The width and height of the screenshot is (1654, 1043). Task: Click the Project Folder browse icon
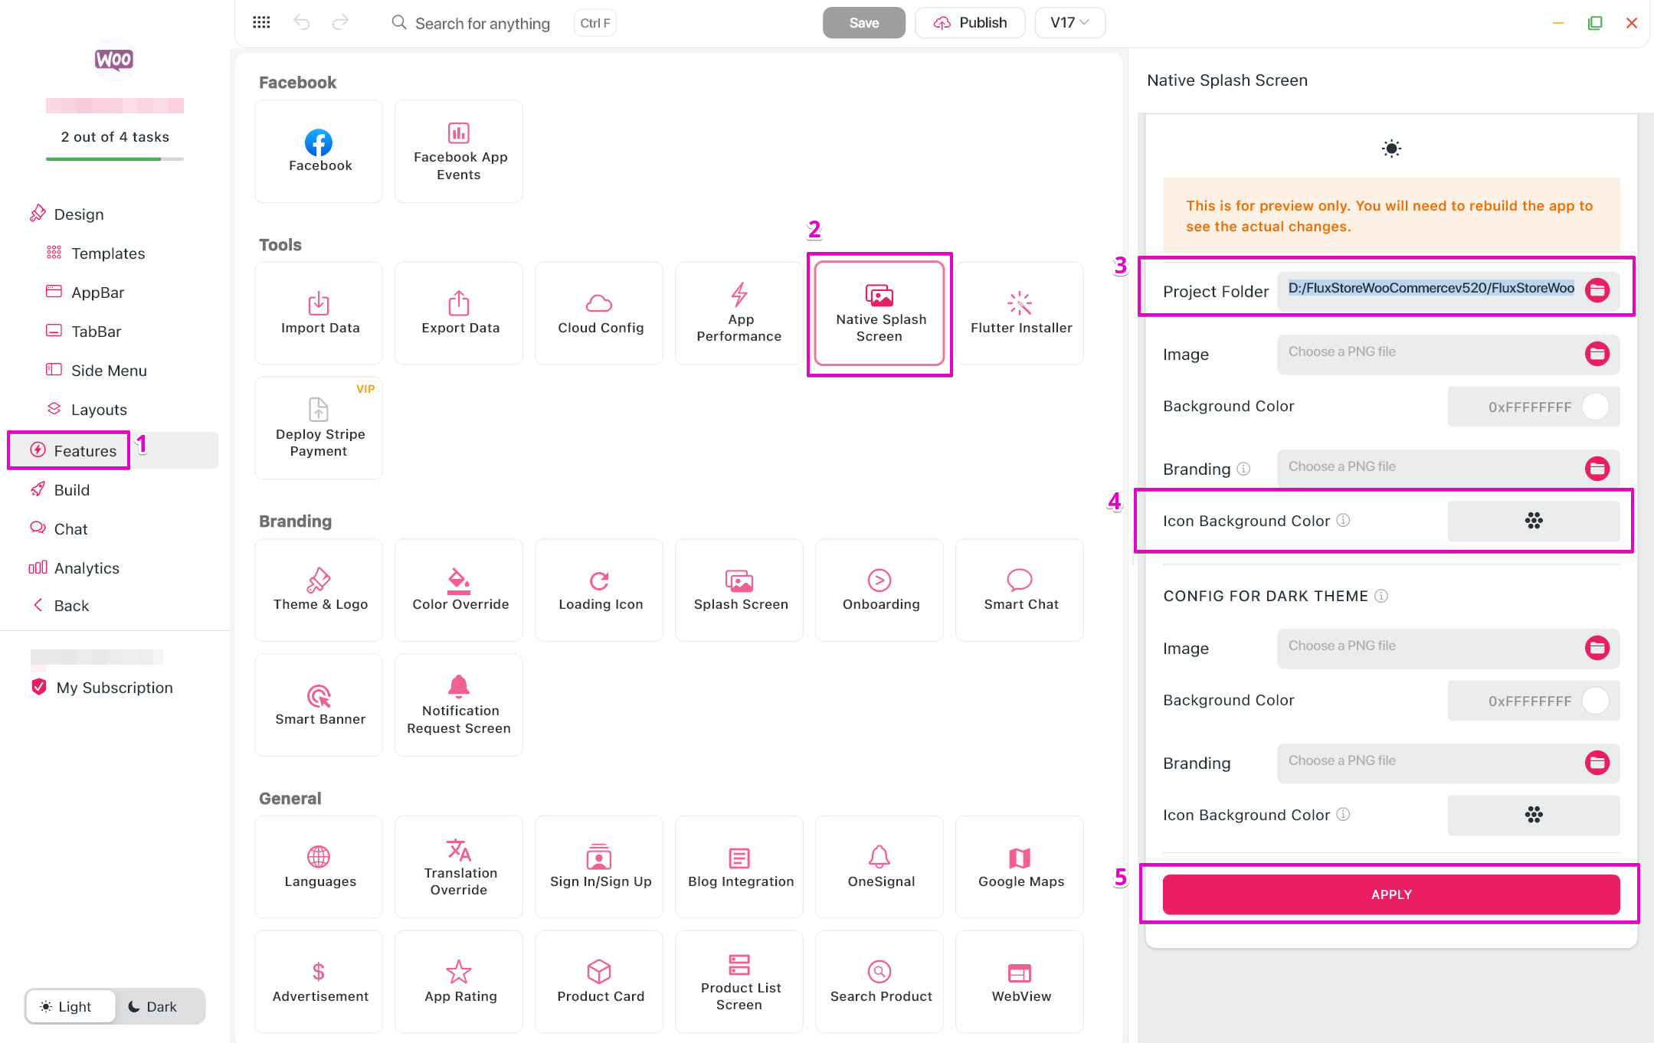[x=1597, y=290]
